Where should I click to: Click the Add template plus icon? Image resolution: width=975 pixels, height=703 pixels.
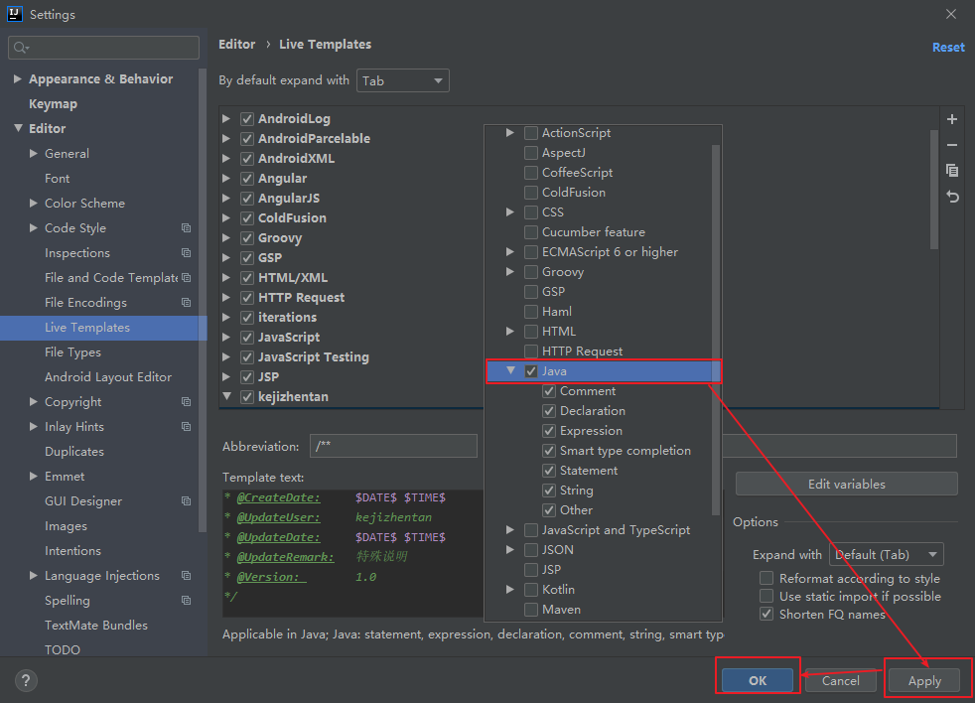(x=952, y=119)
